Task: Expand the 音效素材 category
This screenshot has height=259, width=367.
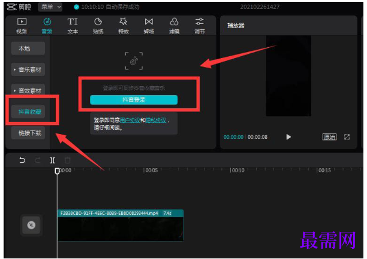Action: click(28, 90)
